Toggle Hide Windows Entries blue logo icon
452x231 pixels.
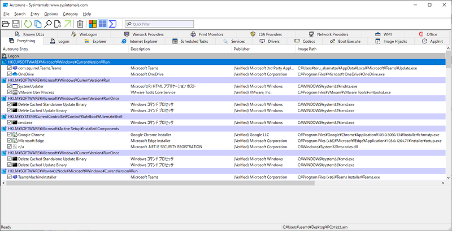[x=103, y=24]
